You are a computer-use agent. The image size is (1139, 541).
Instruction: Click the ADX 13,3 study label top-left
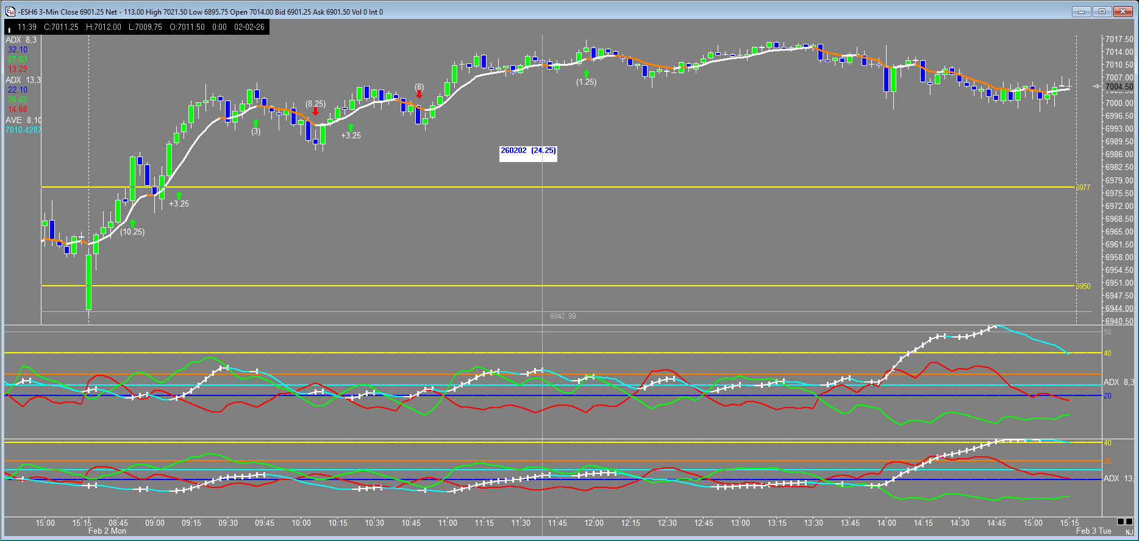coord(23,80)
